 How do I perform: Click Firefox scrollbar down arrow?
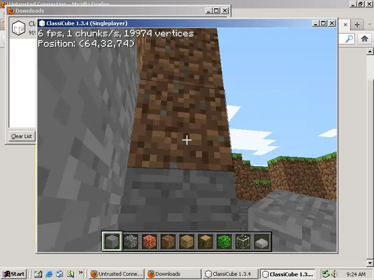click(370, 263)
